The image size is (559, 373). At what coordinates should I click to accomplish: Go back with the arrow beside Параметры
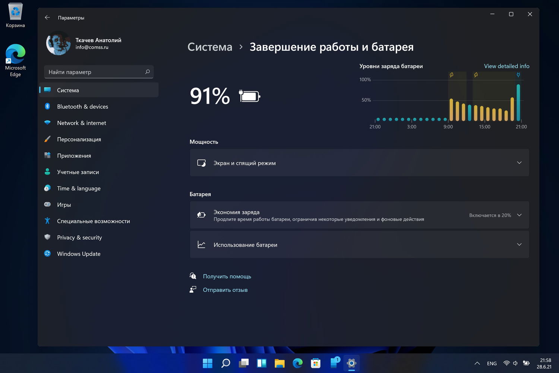pos(47,18)
